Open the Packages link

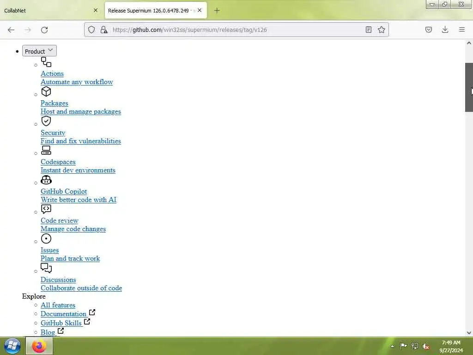click(x=55, y=103)
